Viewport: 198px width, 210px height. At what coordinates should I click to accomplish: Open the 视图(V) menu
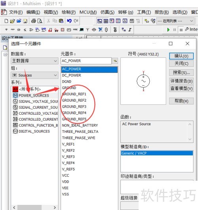point(51,12)
